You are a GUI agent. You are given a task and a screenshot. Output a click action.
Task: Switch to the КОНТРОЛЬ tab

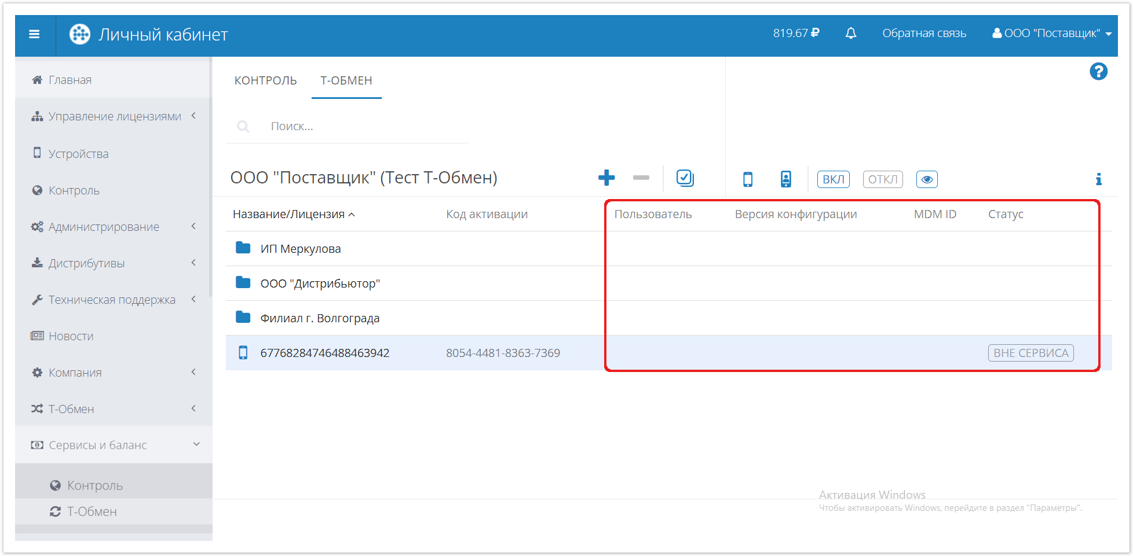point(265,80)
